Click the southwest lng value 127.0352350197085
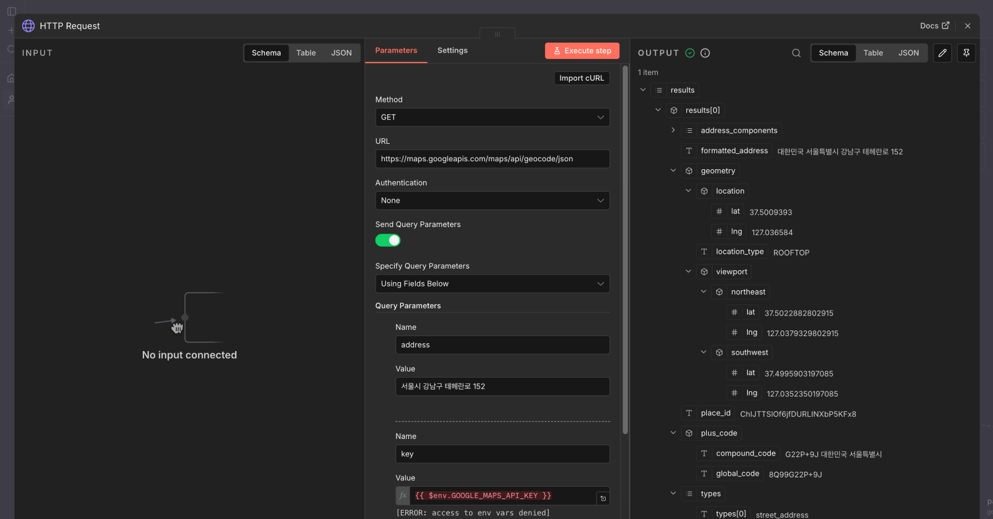Viewport: 993px width, 519px height. 802,394
